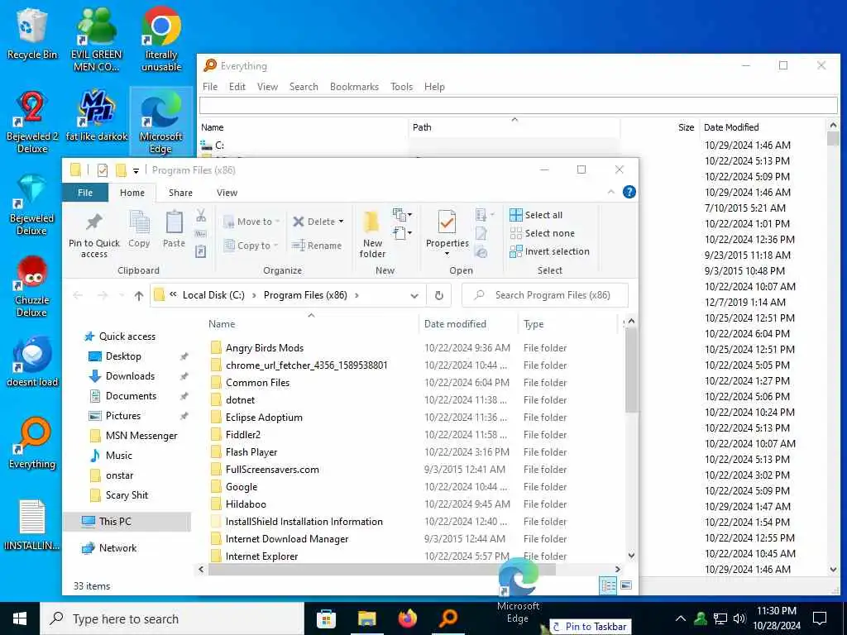Click Explorer file list vertical scrollbar thumb

tap(631, 370)
